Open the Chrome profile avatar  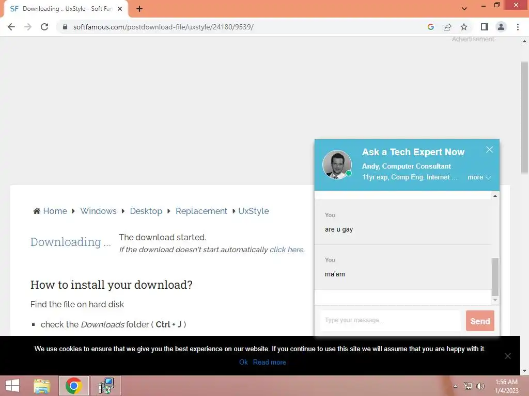click(501, 27)
